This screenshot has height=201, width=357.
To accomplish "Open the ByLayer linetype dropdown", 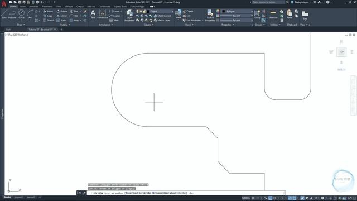I will 237,20.
